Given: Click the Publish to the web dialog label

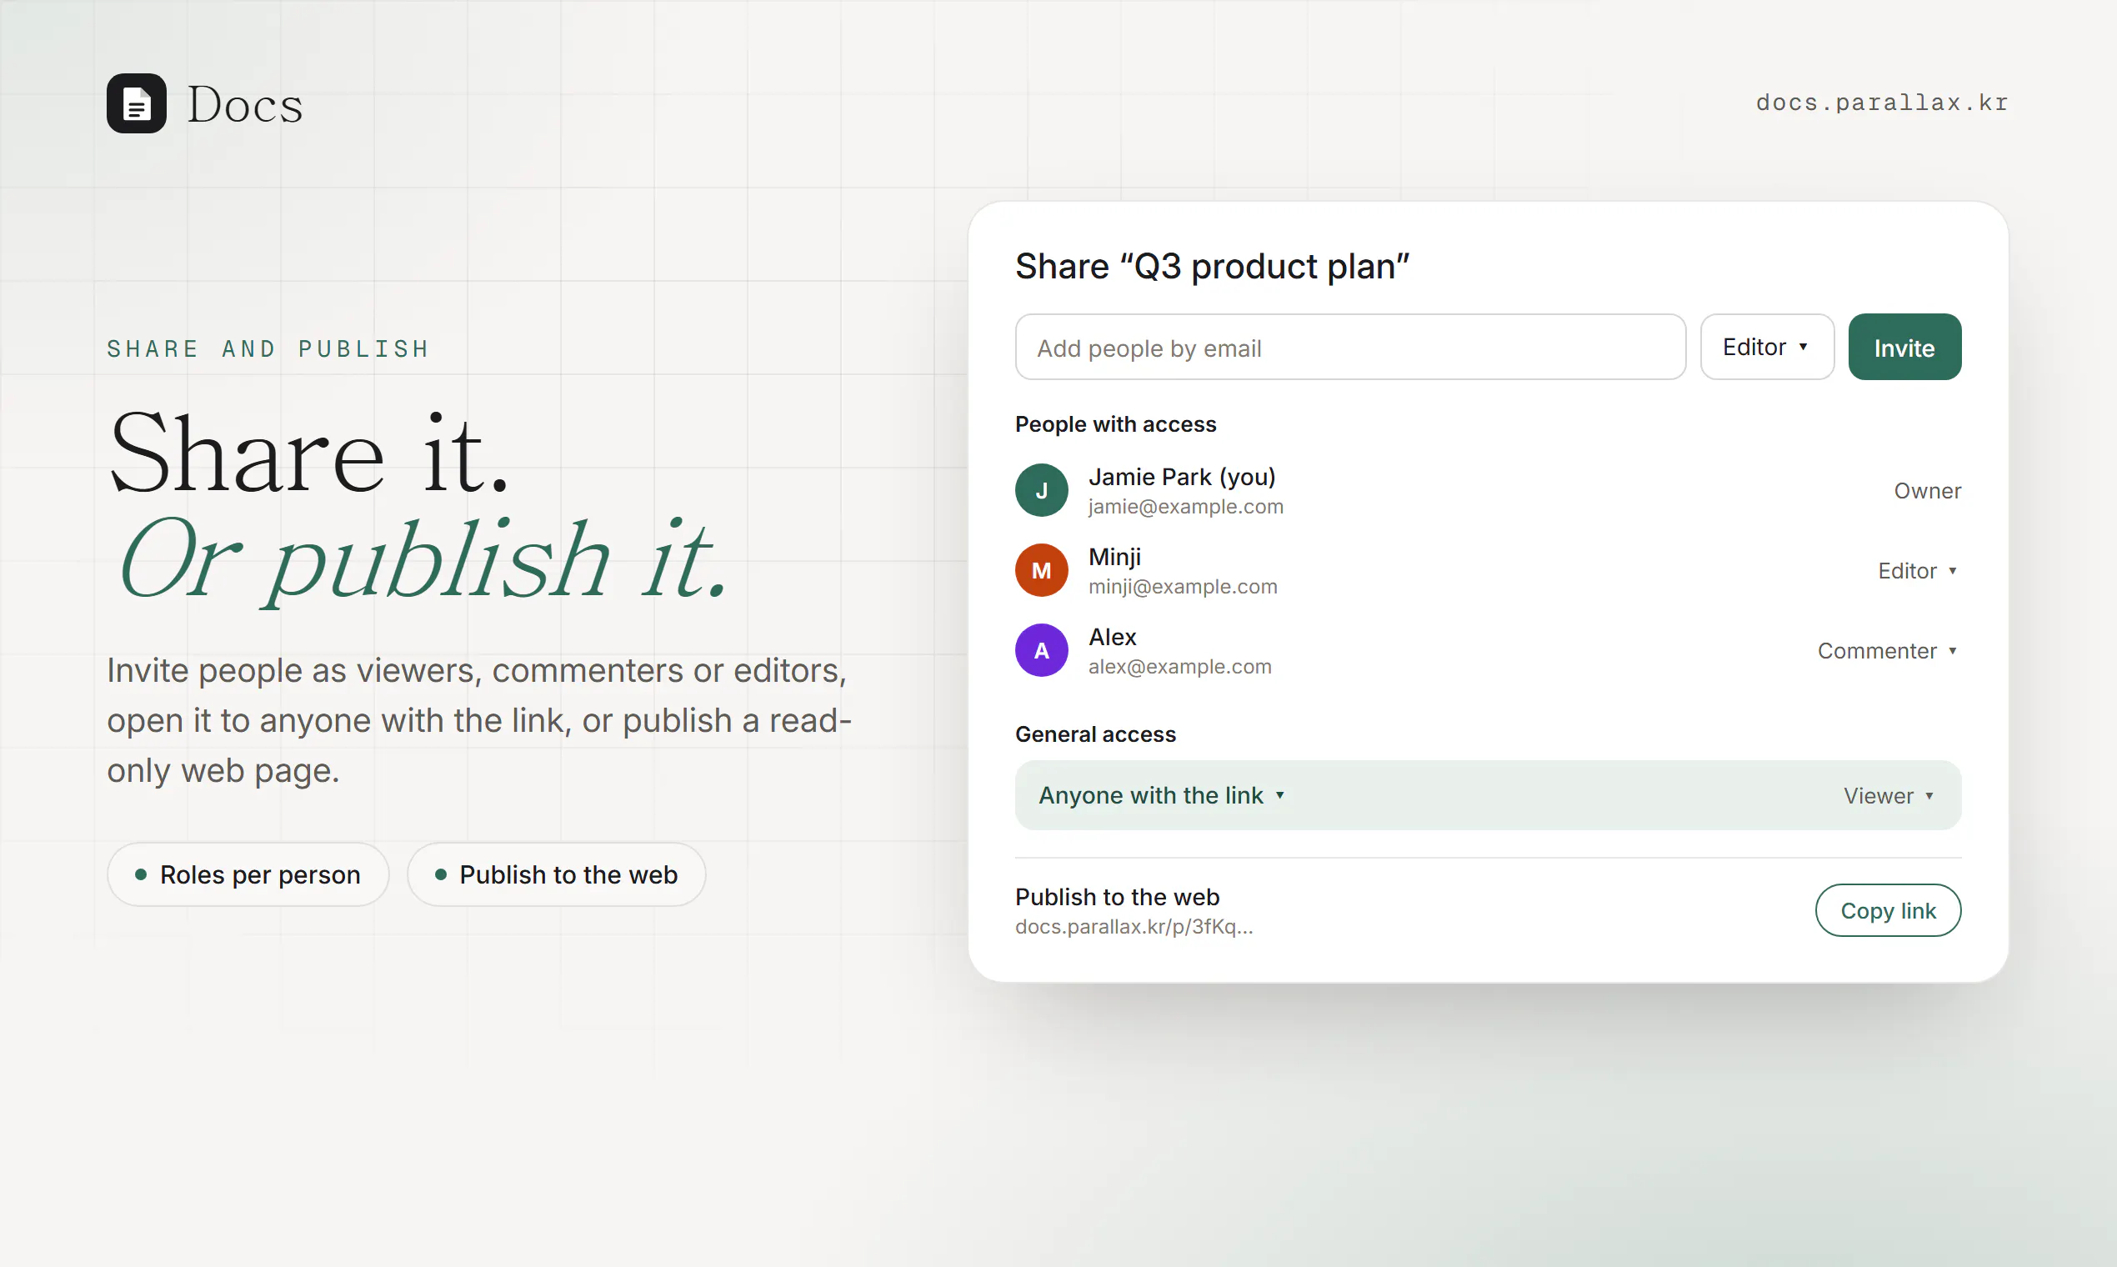Looking at the screenshot, I should point(1118,896).
